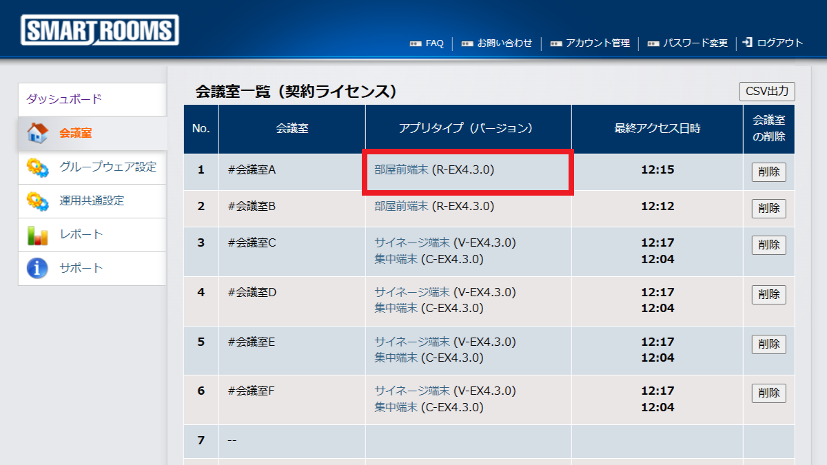Open the お問い合わせ link
827x465 pixels.
(x=504, y=43)
